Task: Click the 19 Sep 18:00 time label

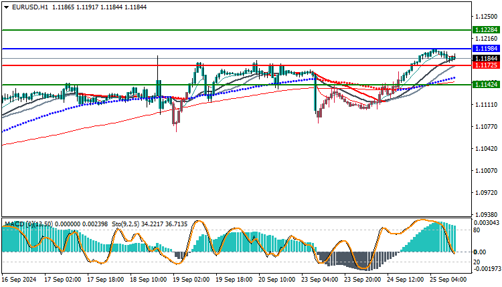Action: click(234, 280)
